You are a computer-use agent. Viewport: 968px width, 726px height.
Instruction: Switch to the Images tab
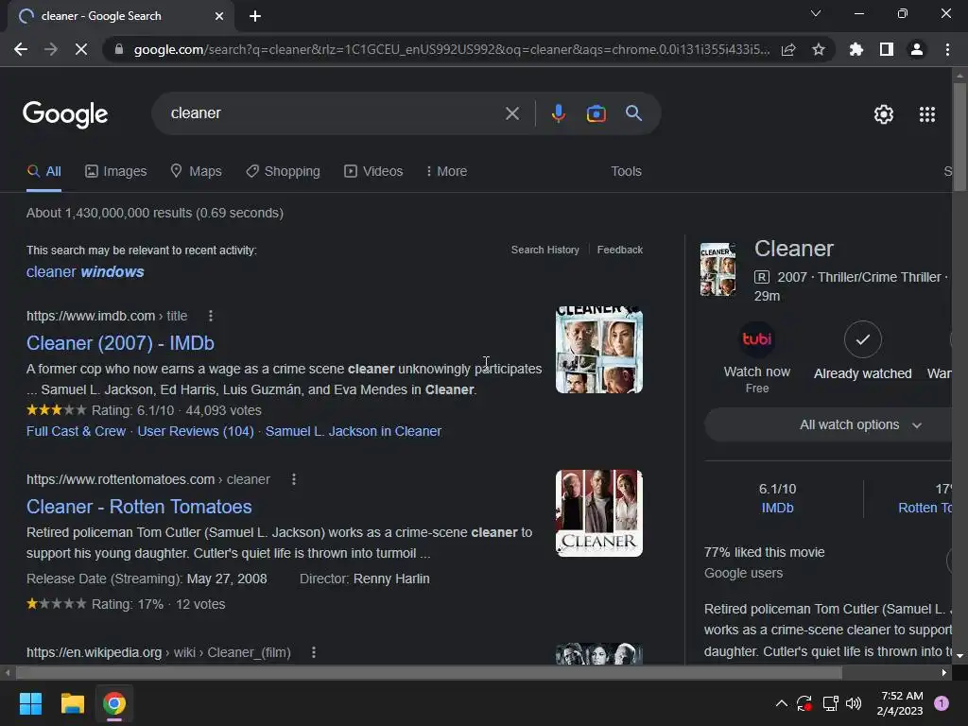coord(116,172)
